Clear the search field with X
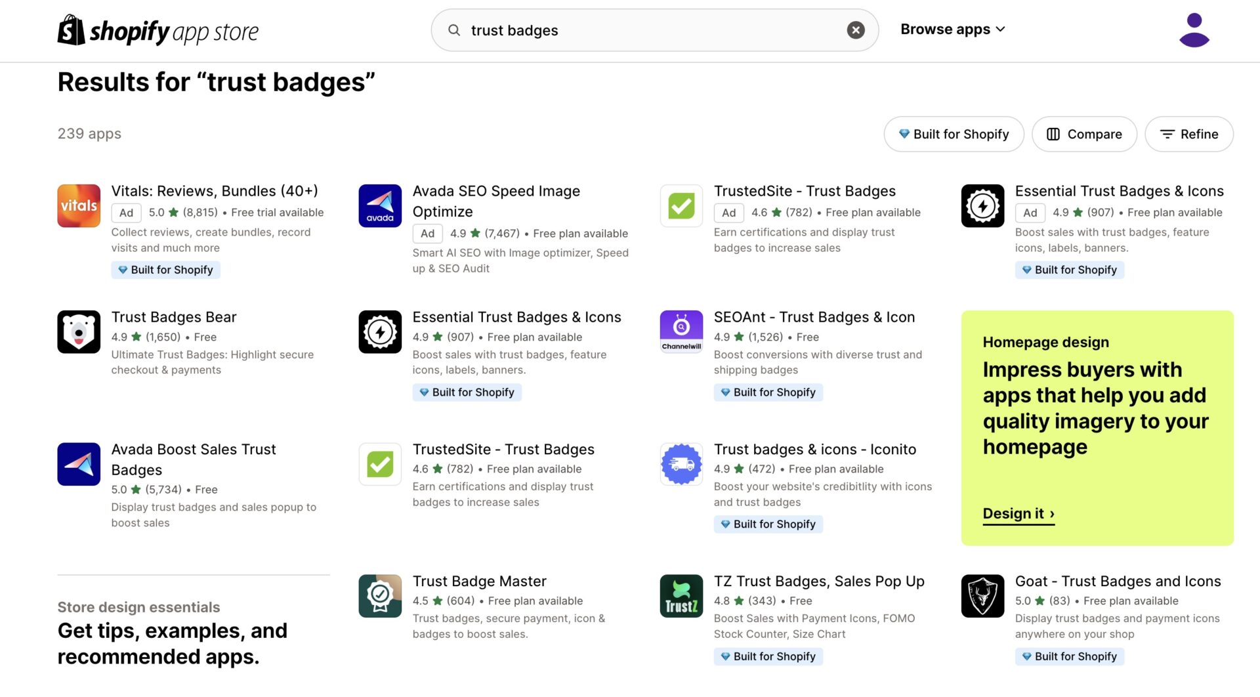1260x697 pixels. (856, 30)
